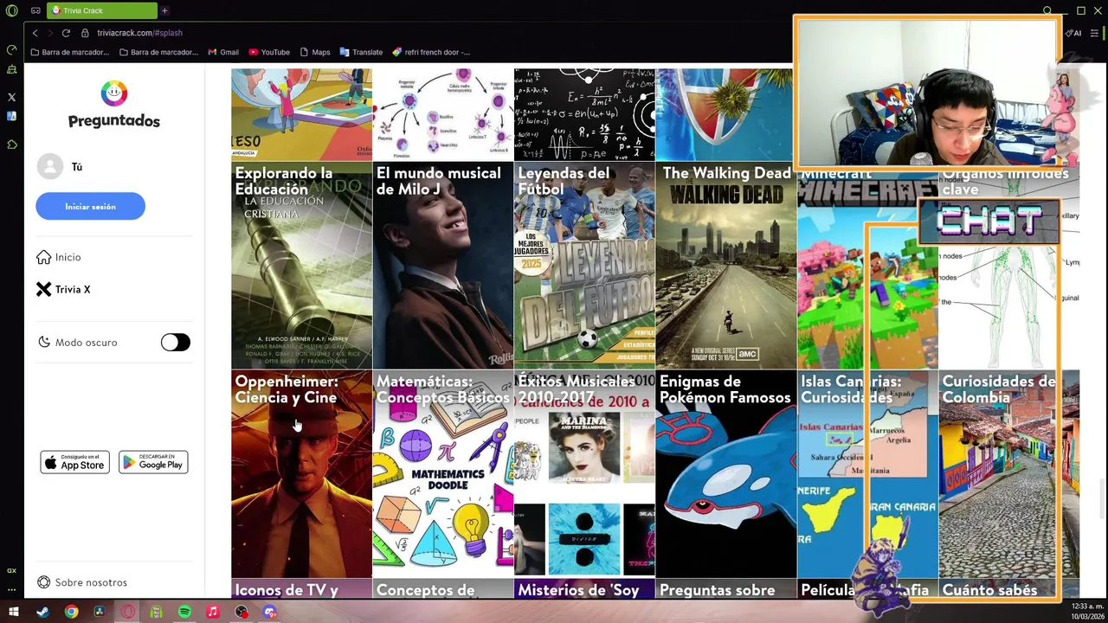This screenshot has height=623, width=1108.
Task: Open Discord from the taskbar
Action: [x=270, y=612]
